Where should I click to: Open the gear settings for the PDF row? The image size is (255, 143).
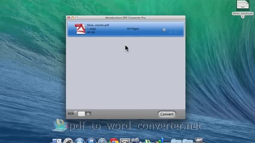click(x=164, y=30)
